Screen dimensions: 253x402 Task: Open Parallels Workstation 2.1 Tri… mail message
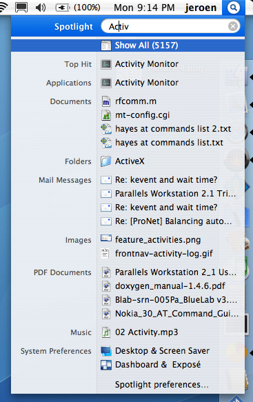click(x=175, y=194)
